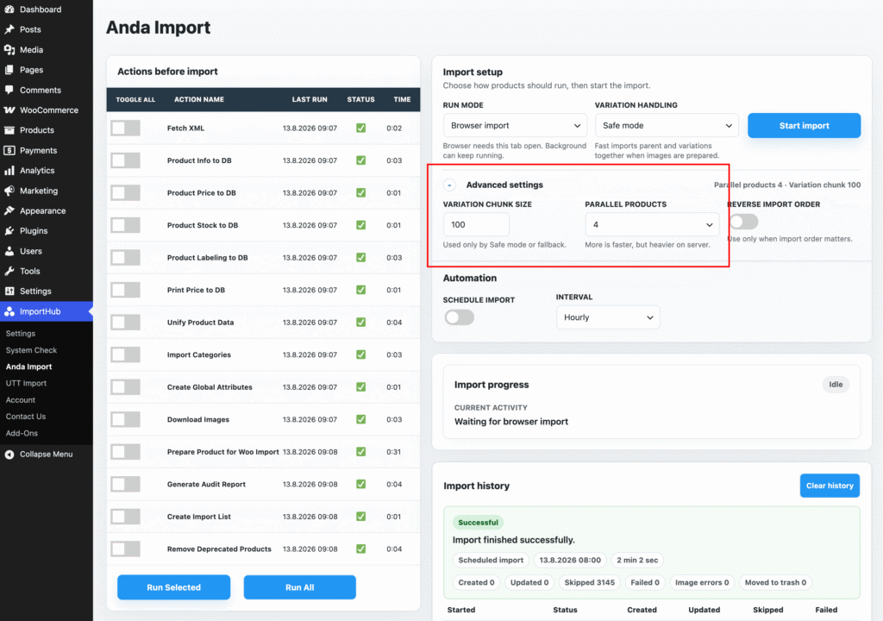This screenshot has width=883, height=621.
Task: Click the Media library icon
Action: [9, 49]
